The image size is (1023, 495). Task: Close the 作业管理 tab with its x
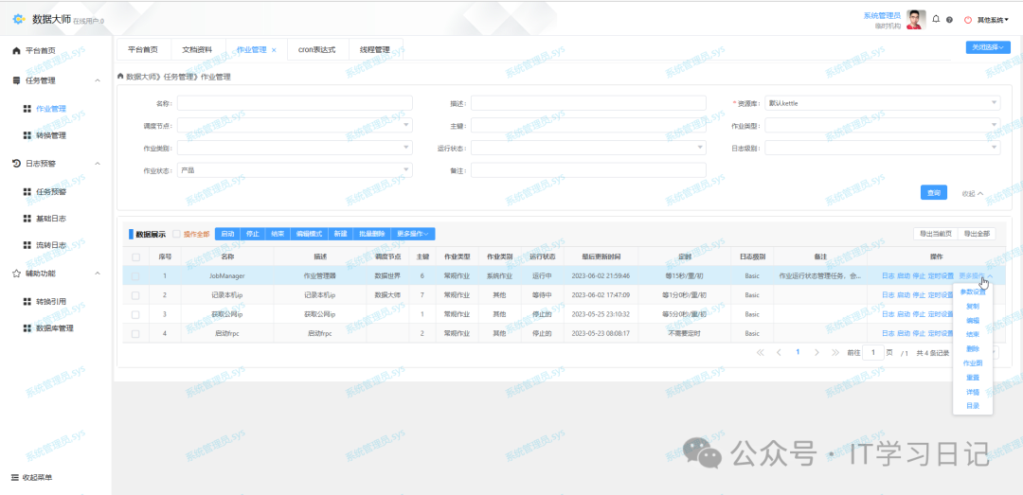[x=274, y=49]
